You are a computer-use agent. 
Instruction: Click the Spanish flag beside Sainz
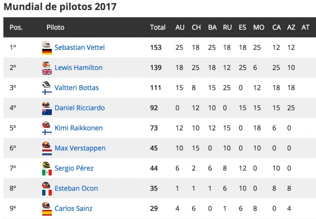[47, 213]
